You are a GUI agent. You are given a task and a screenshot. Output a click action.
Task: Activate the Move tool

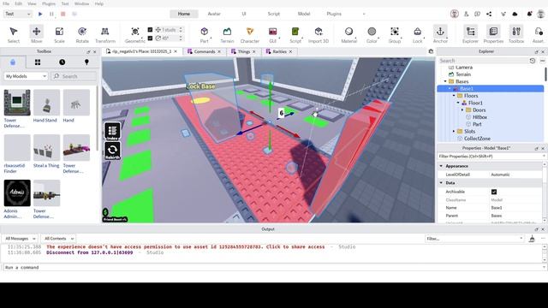36,34
